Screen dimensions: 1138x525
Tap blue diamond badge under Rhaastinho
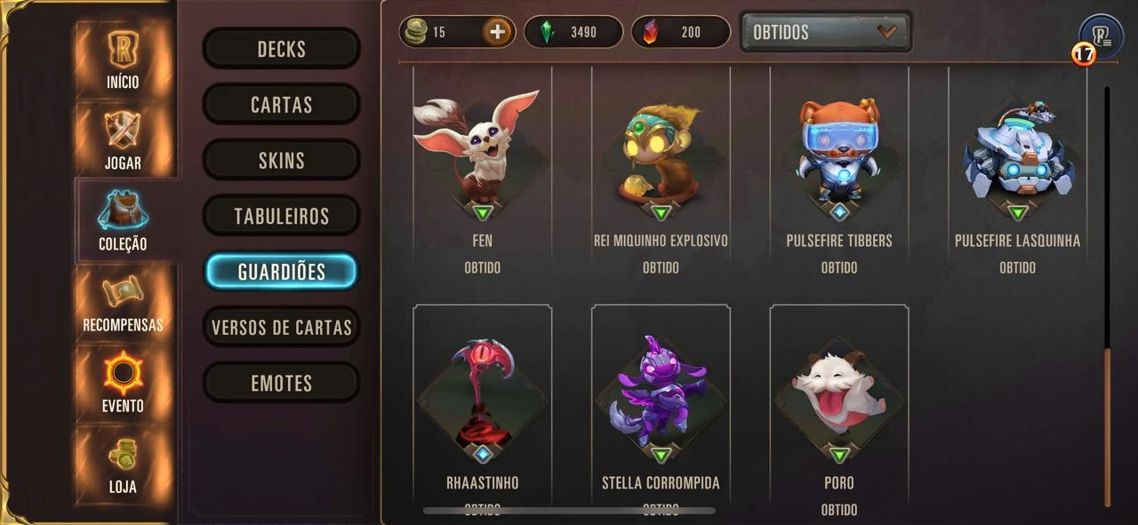(x=483, y=455)
